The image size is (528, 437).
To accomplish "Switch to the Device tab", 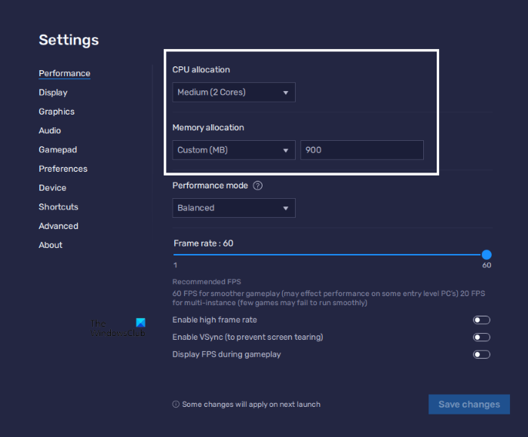I will (52, 188).
